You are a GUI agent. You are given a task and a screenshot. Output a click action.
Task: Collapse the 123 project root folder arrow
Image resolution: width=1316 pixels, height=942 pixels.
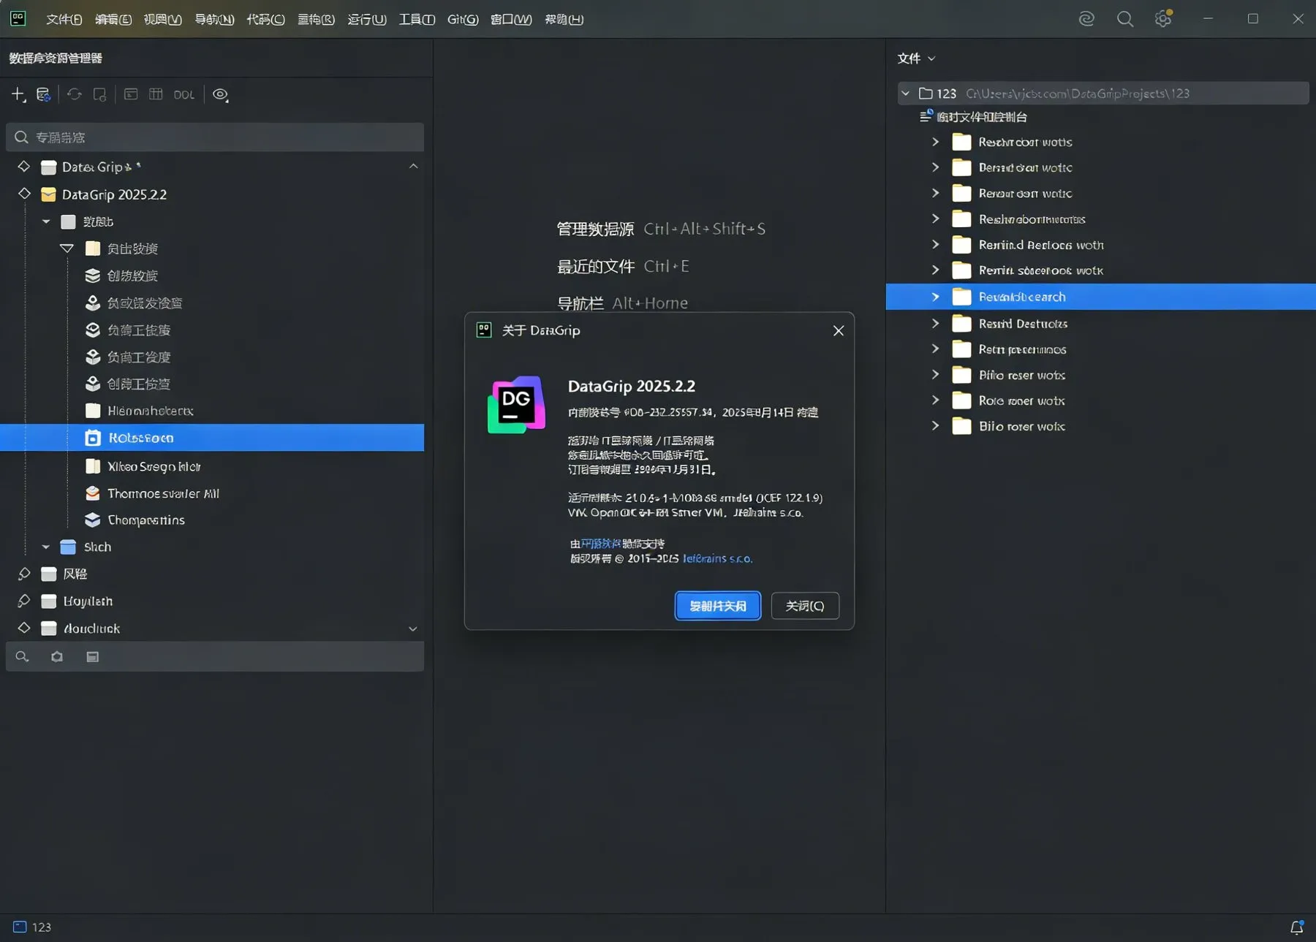pyautogui.click(x=906, y=94)
